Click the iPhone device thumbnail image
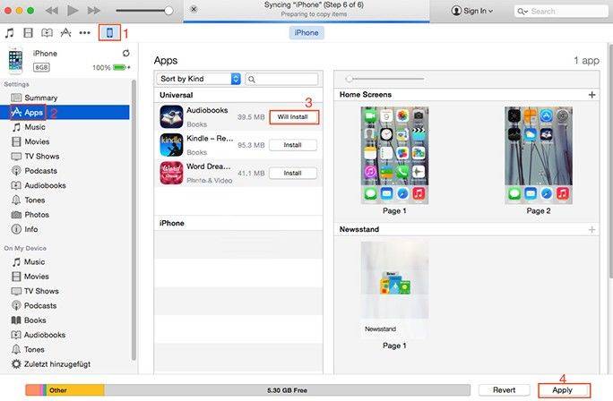The width and height of the screenshot is (613, 401). (x=15, y=61)
